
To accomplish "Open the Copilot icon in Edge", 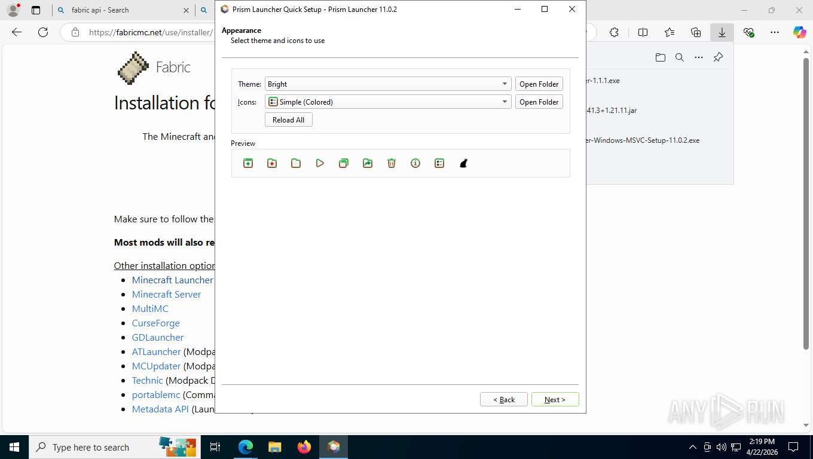I will 800,33.
